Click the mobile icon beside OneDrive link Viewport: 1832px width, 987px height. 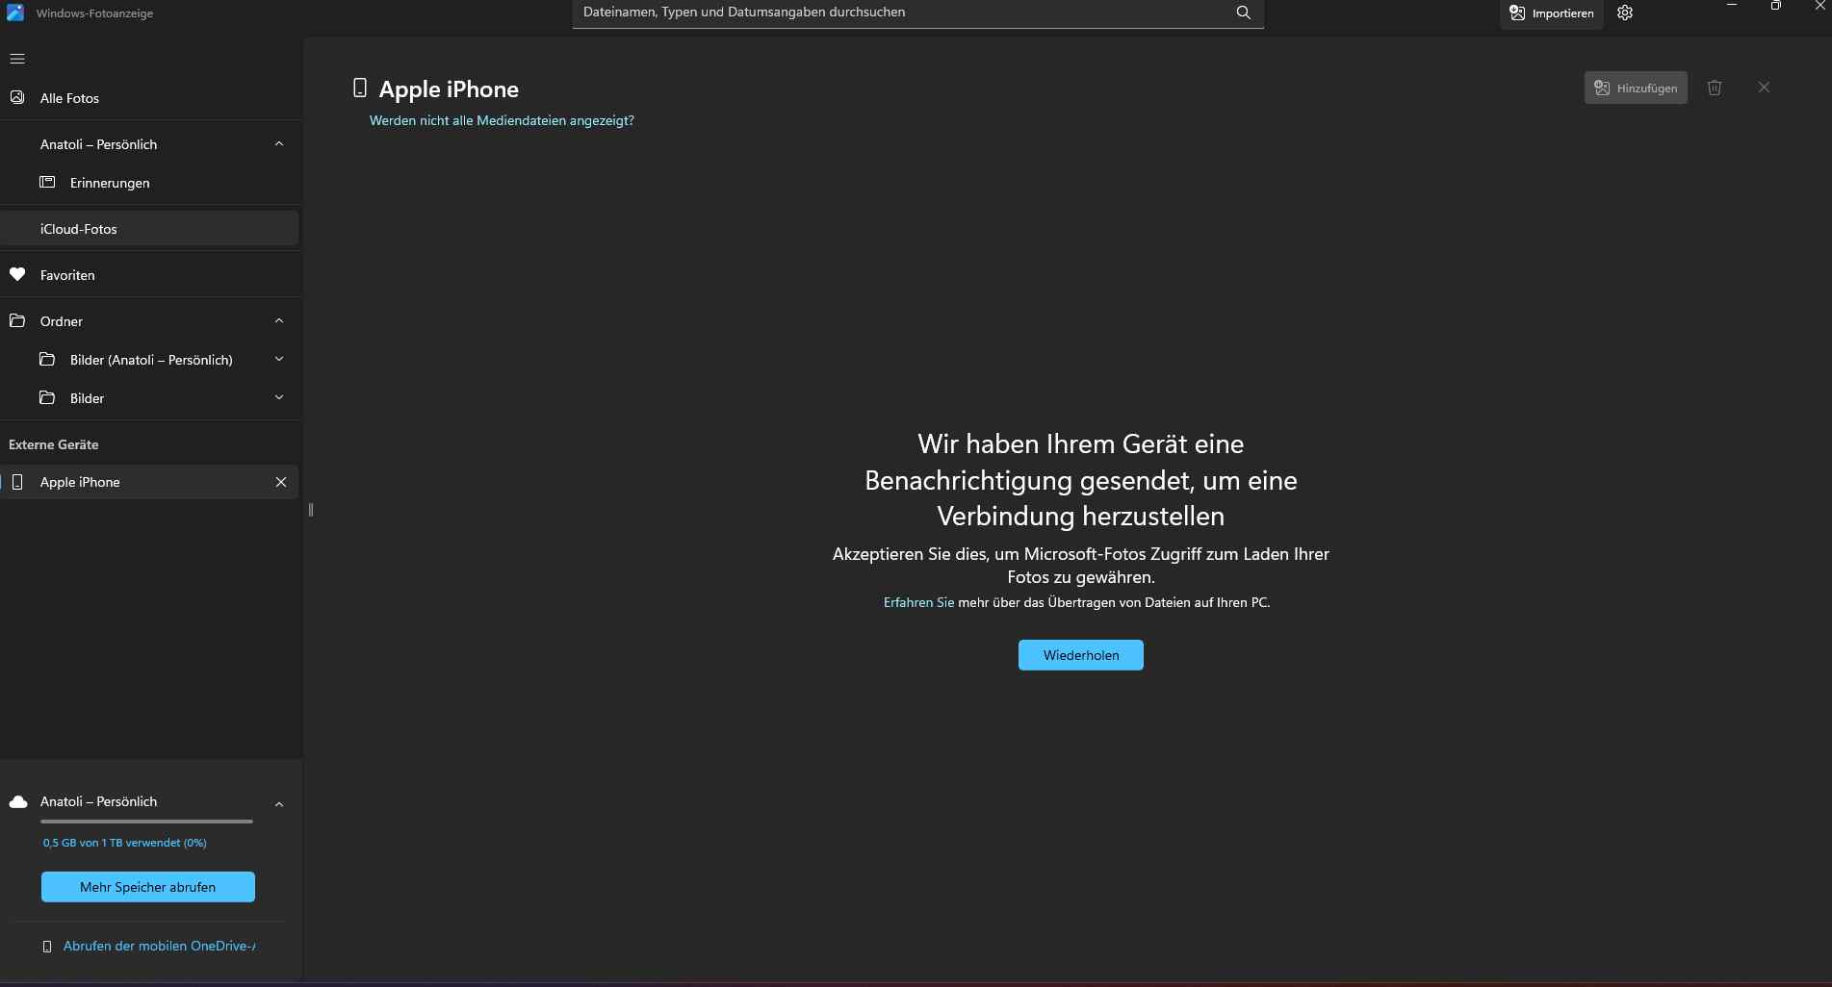(x=47, y=947)
